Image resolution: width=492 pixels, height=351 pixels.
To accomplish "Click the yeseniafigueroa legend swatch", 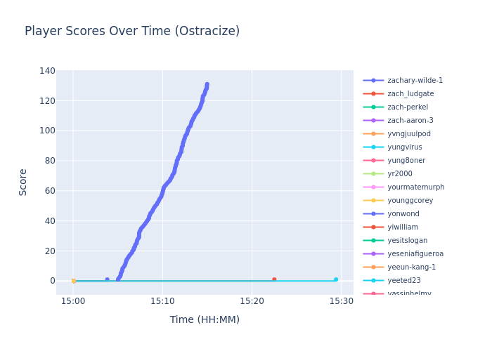I will (x=373, y=254).
